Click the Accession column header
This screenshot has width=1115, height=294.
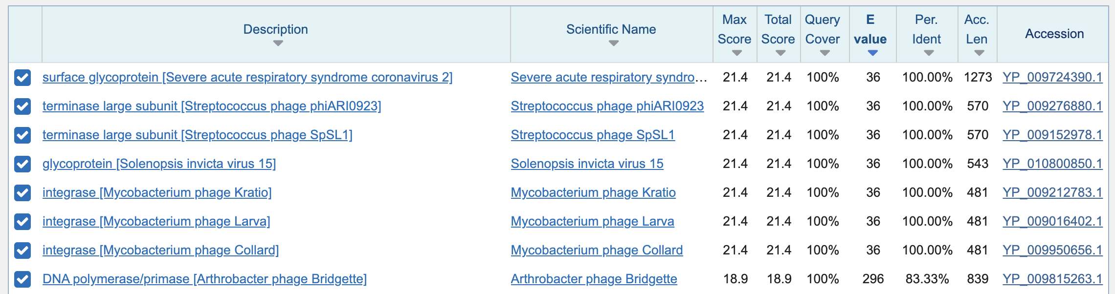[x=1054, y=34]
